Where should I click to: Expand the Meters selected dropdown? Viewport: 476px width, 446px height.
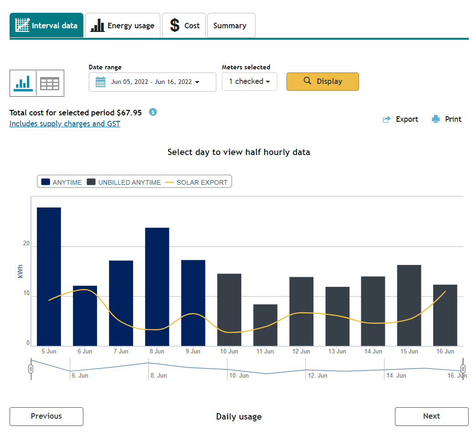(x=250, y=82)
